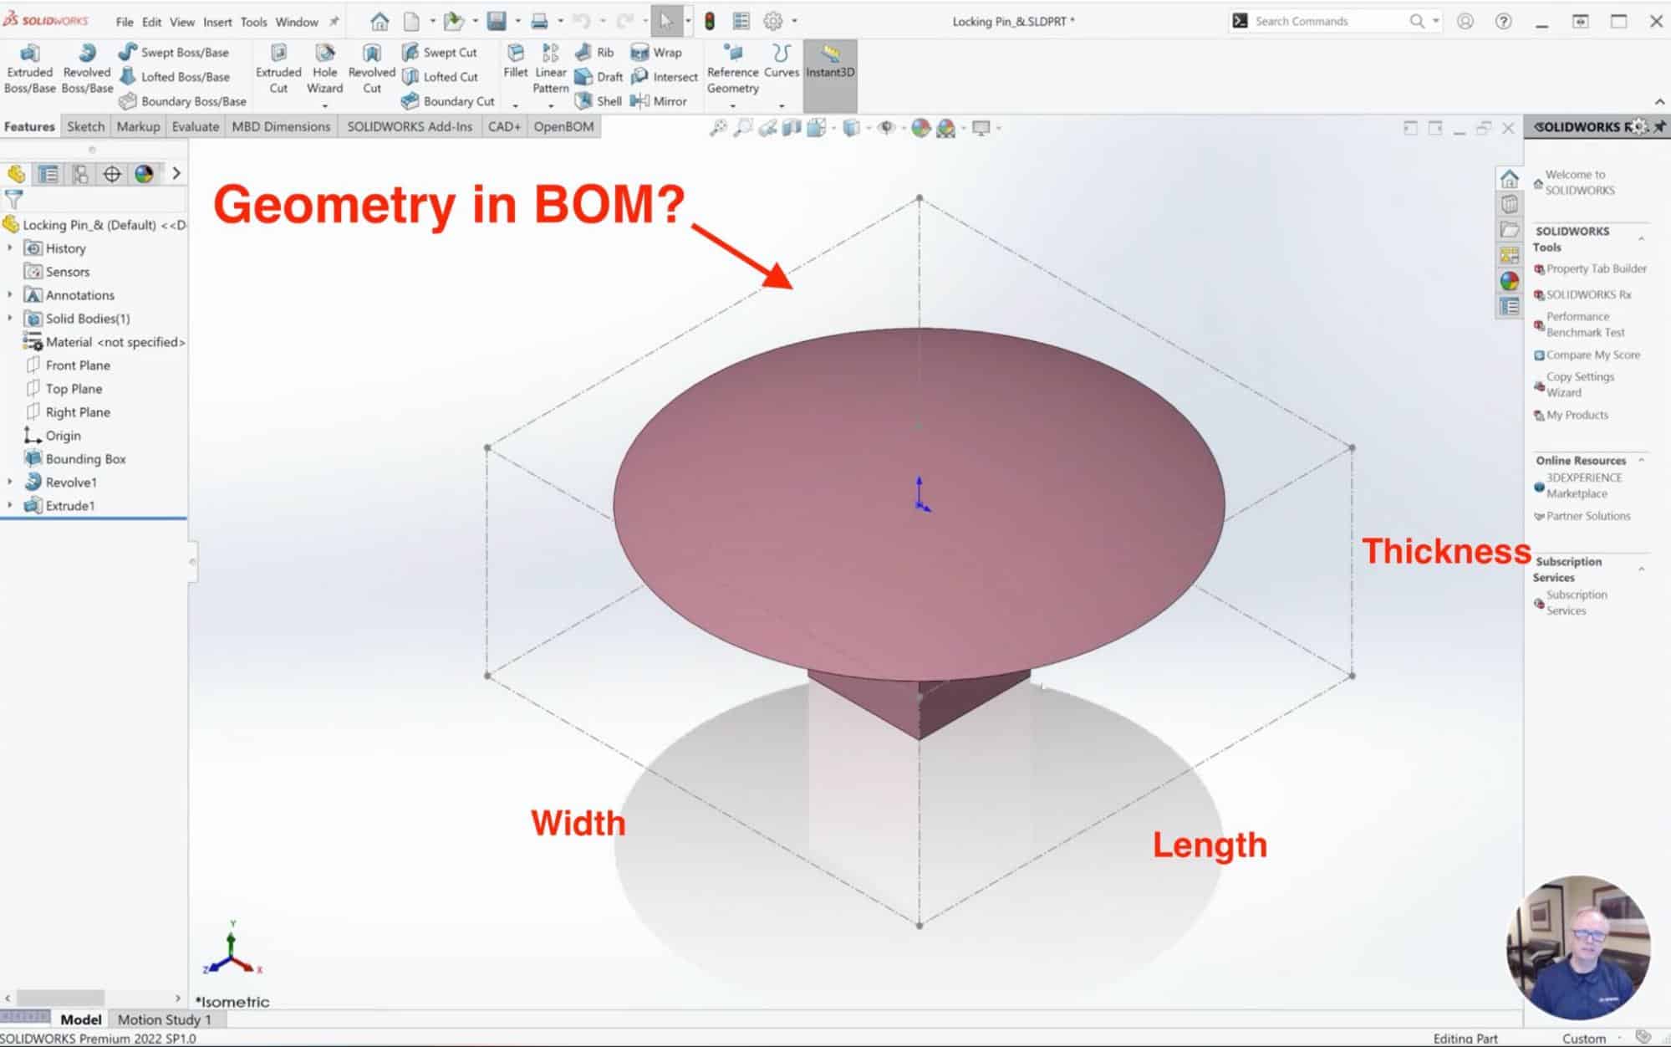Expand the Annotations tree item
This screenshot has width=1671, height=1047.
[8, 294]
